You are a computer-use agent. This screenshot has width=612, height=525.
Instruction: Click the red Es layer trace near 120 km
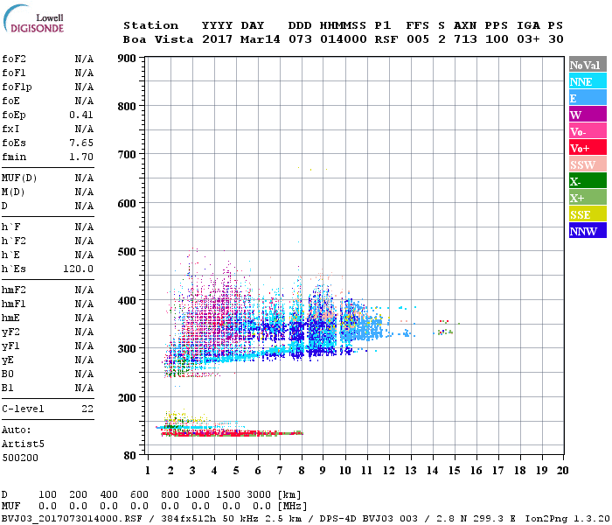[x=232, y=433]
